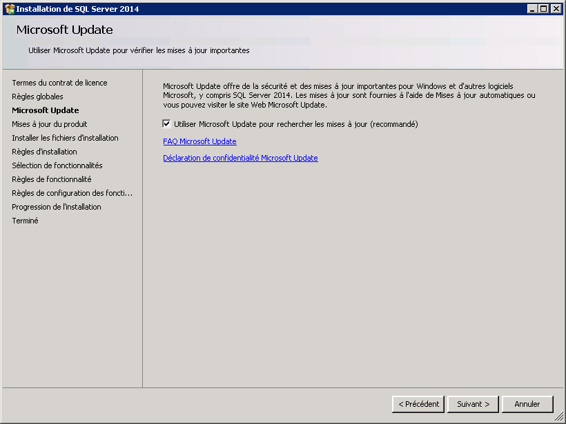Viewport: 566px width, 424px height.
Task: Select the Microsoft Update step in sidebar
Action: tap(46, 110)
